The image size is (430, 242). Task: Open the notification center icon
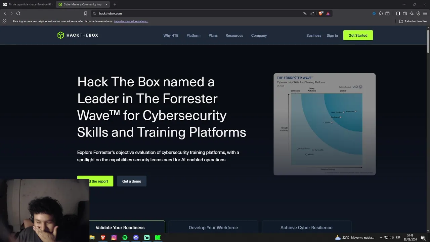coord(423,238)
